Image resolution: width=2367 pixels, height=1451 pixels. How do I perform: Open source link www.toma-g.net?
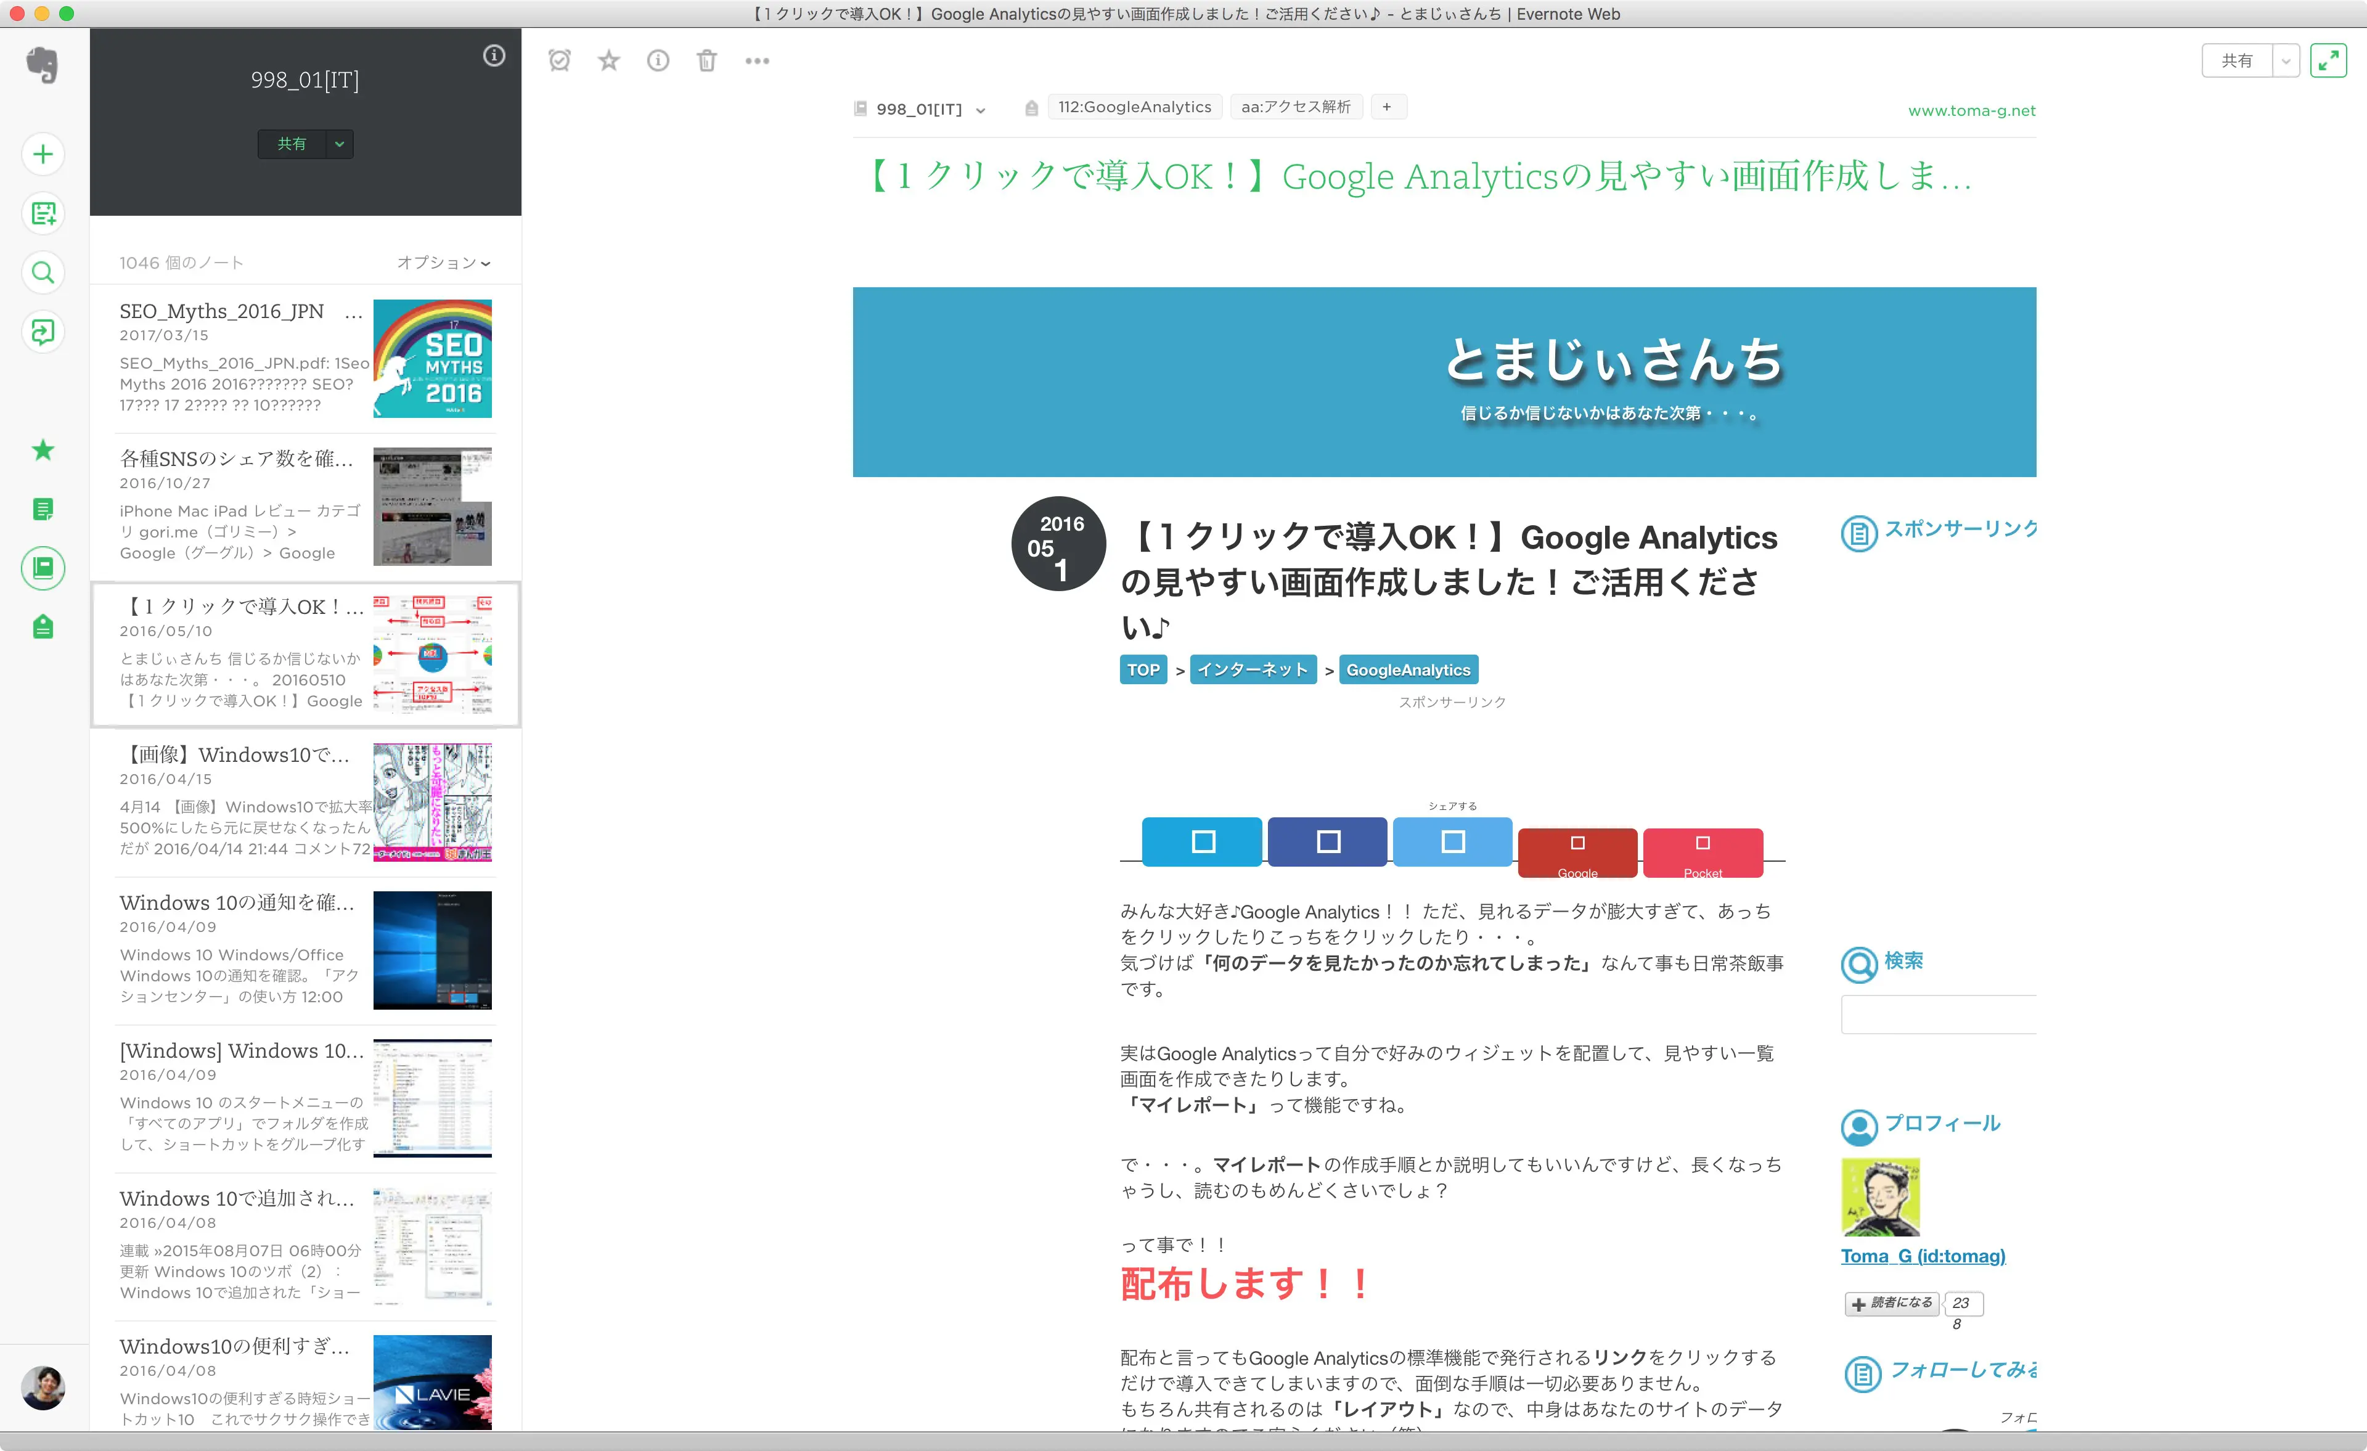[x=1971, y=110]
